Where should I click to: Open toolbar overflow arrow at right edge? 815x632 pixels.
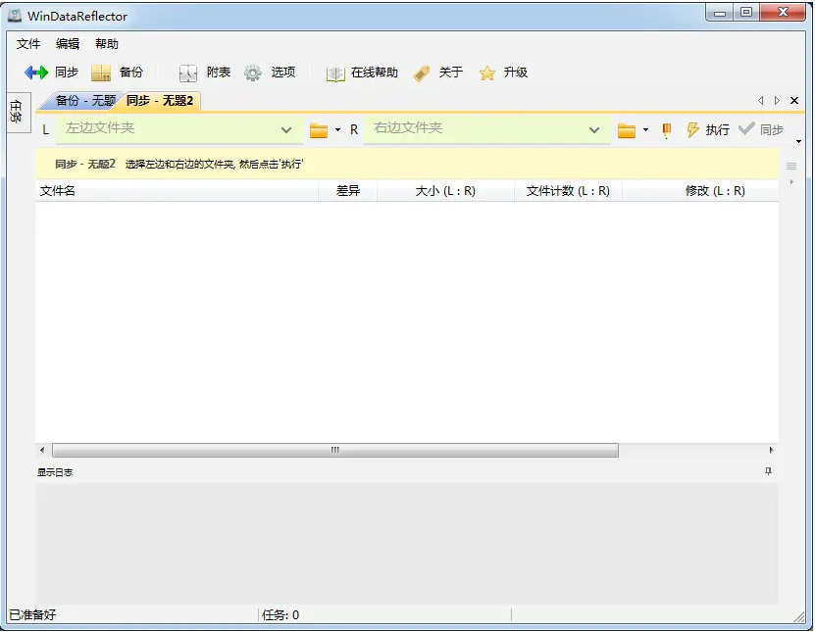point(799,141)
